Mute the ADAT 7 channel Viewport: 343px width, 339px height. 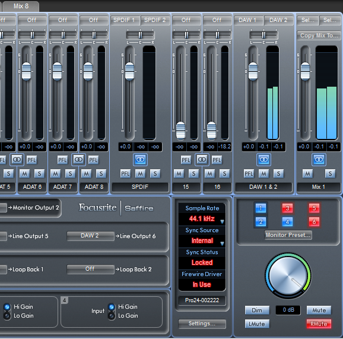pos(56,174)
